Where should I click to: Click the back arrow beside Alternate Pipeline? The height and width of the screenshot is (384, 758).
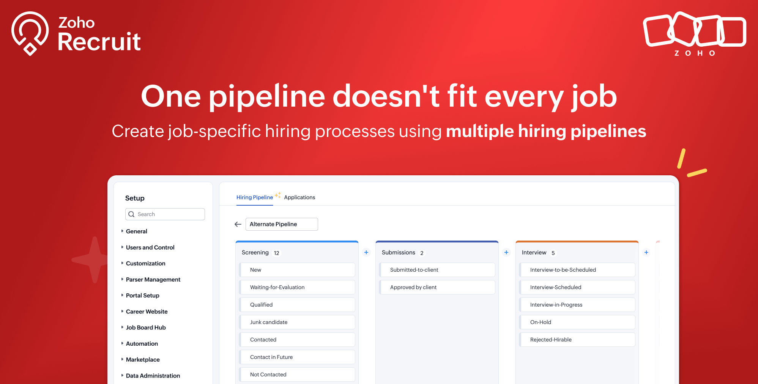point(238,224)
